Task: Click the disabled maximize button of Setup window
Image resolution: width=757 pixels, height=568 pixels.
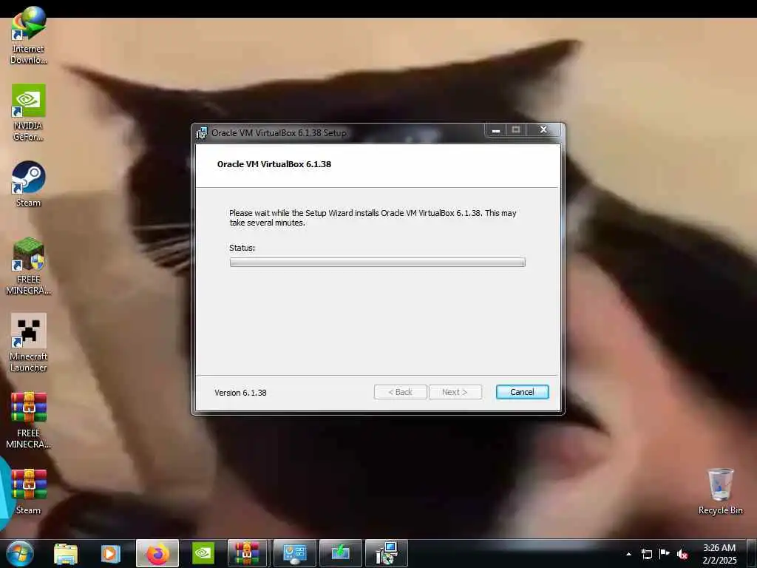Action: pos(515,130)
